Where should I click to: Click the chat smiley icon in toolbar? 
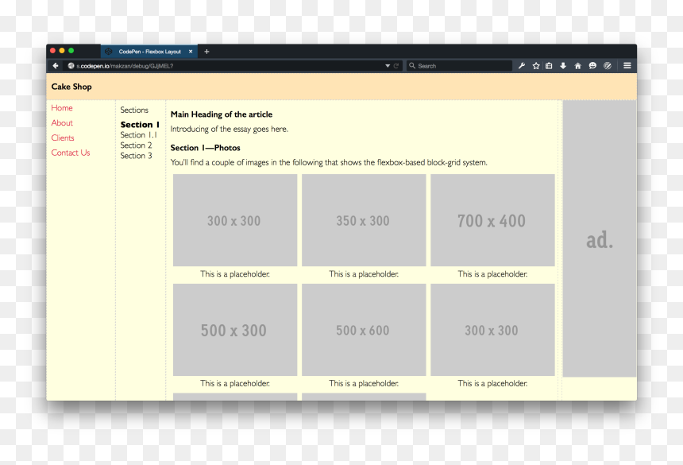592,66
